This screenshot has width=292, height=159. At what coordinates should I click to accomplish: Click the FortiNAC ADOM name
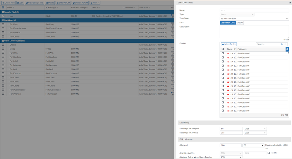(x=14, y=61)
